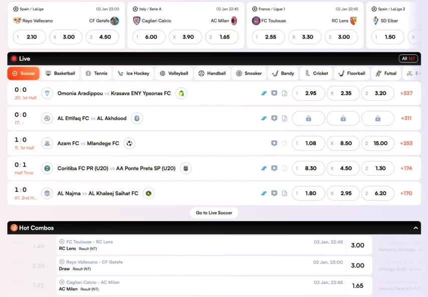Screen dimensions: 428x297
Task: Add RC Lens 3.00 hot combo
Action: [x=357, y=245]
